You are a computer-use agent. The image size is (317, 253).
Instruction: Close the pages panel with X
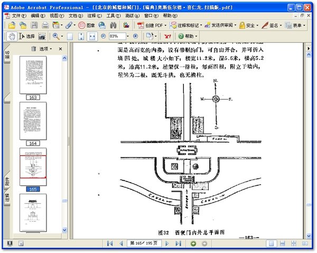[x=60, y=49]
